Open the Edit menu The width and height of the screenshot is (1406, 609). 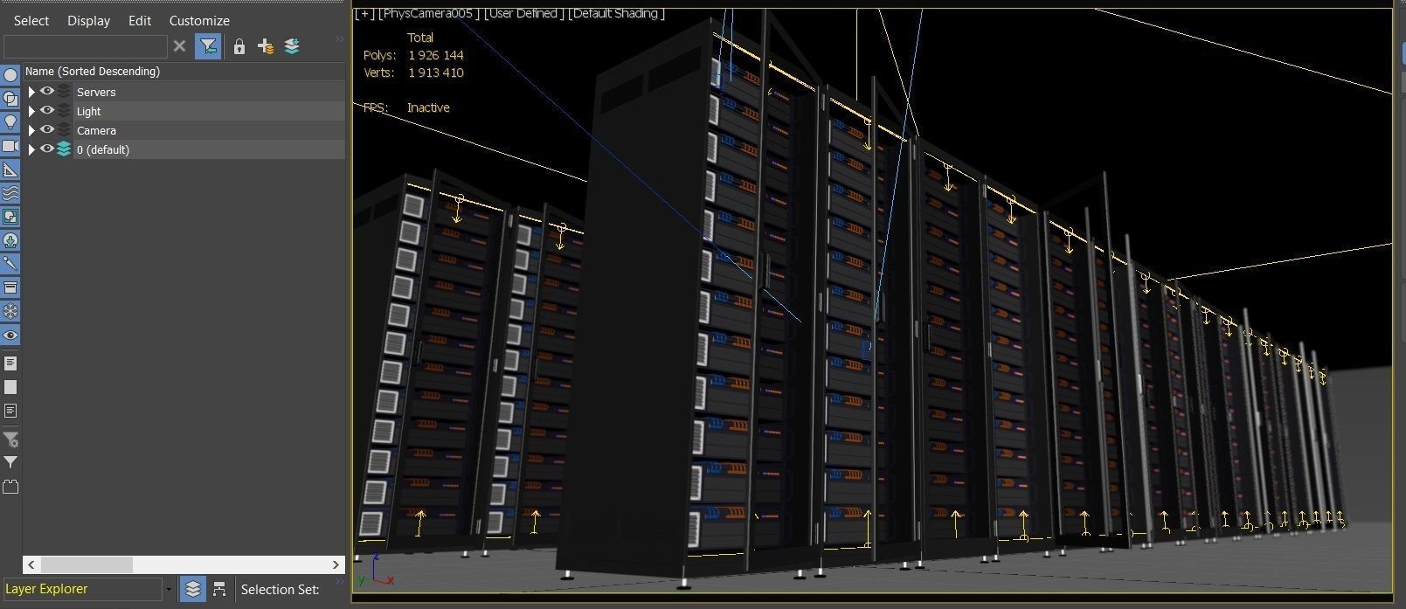coord(140,20)
